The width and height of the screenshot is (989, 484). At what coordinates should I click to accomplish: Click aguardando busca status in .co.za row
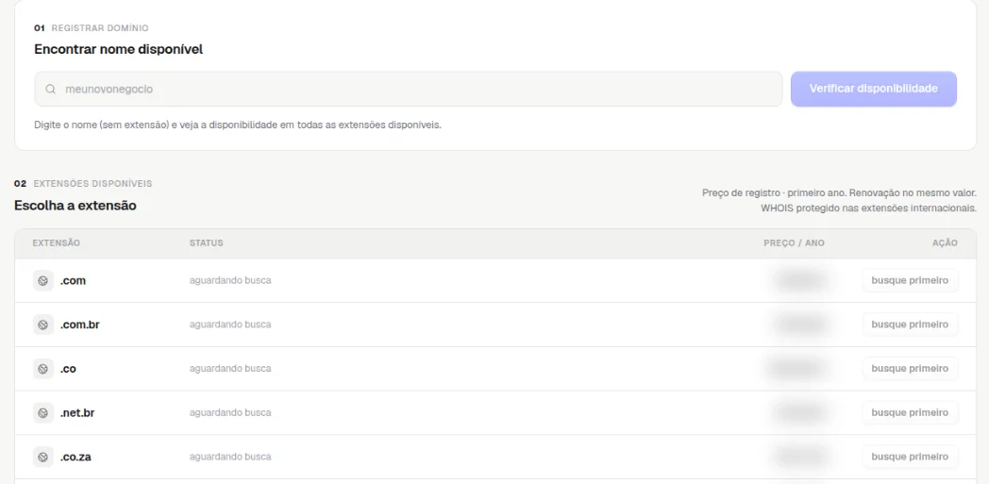pyautogui.click(x=230, y=457)
